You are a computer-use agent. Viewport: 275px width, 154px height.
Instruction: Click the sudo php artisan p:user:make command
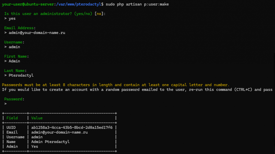[x=137, y=4]
